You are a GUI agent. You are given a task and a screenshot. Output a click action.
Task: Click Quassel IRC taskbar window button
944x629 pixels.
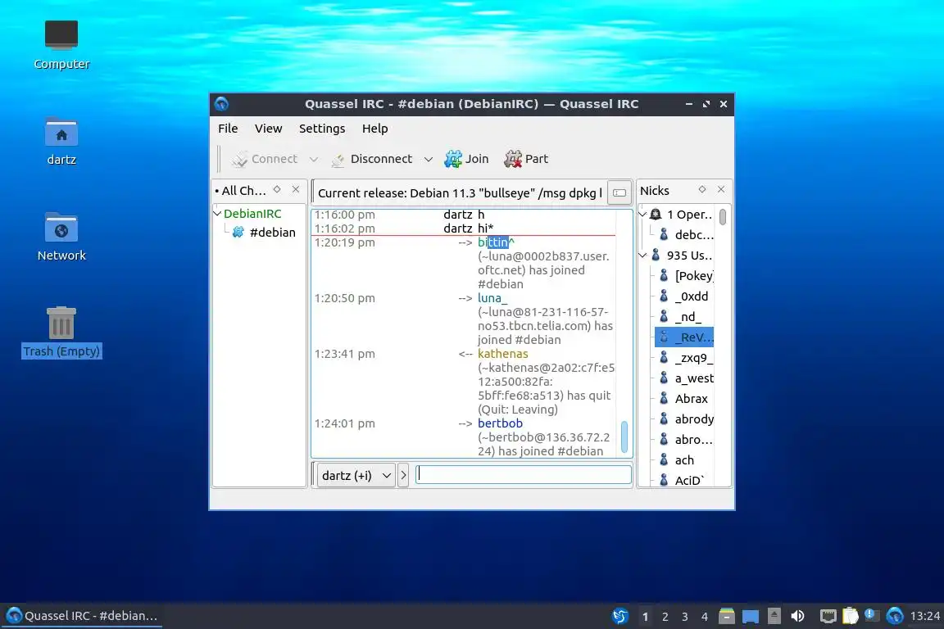[82, 616]
